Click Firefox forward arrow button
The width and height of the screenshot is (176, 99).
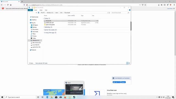point(5,5)
